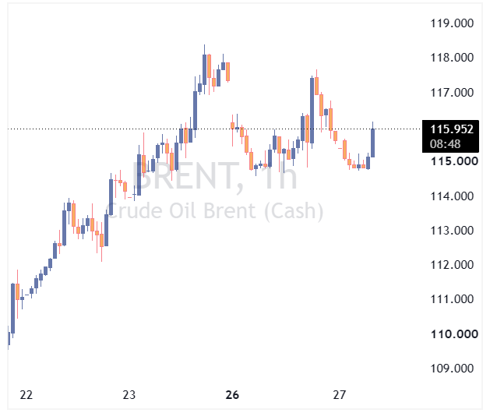Select date 22 on time axis
Image resolution: width=490 pixels, height=420 pixels.
tap(26, 395)
